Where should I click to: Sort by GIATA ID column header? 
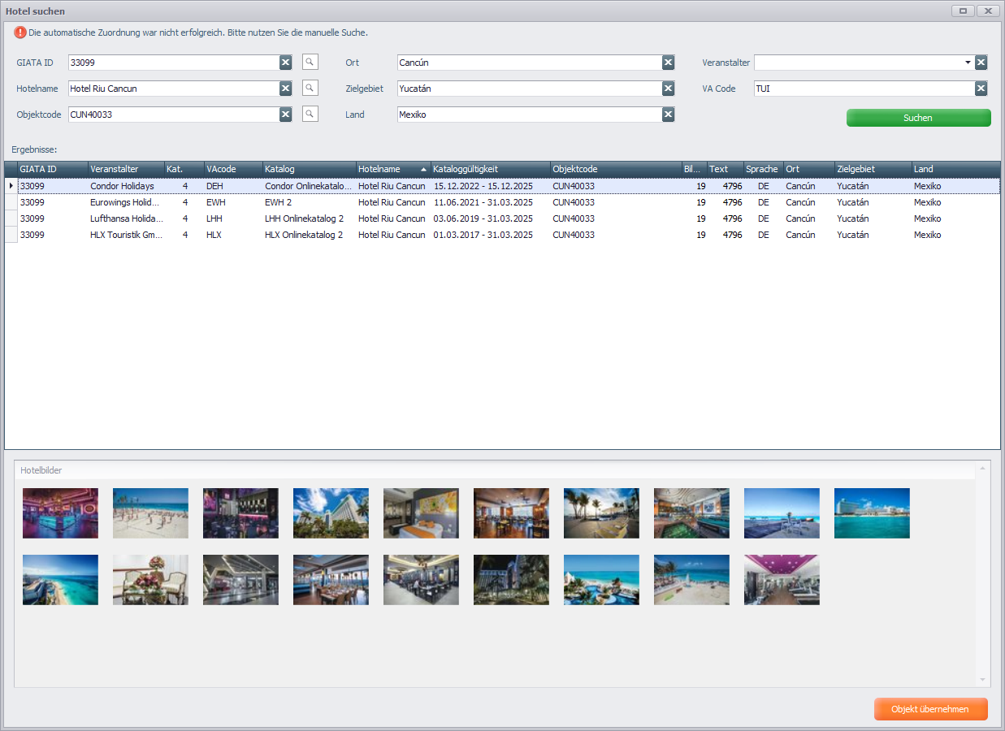tap(52, 169)
